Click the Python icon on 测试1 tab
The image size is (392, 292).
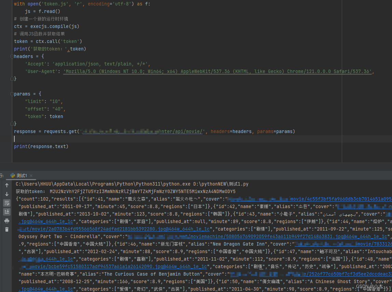13,176
